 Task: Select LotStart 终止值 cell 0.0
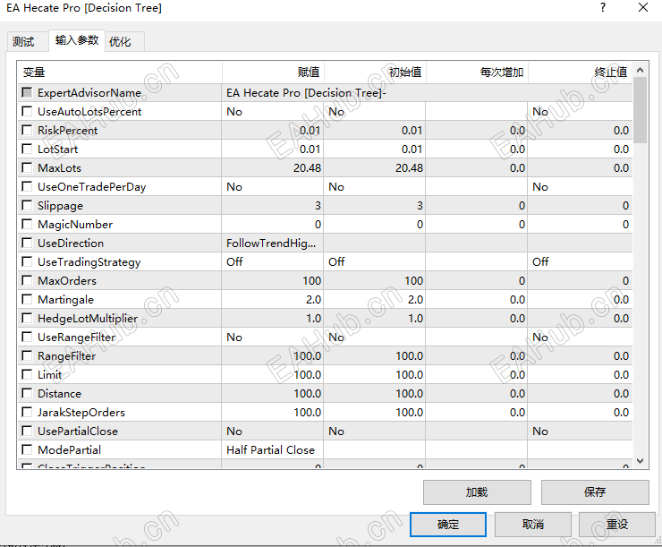click(580, 150)
